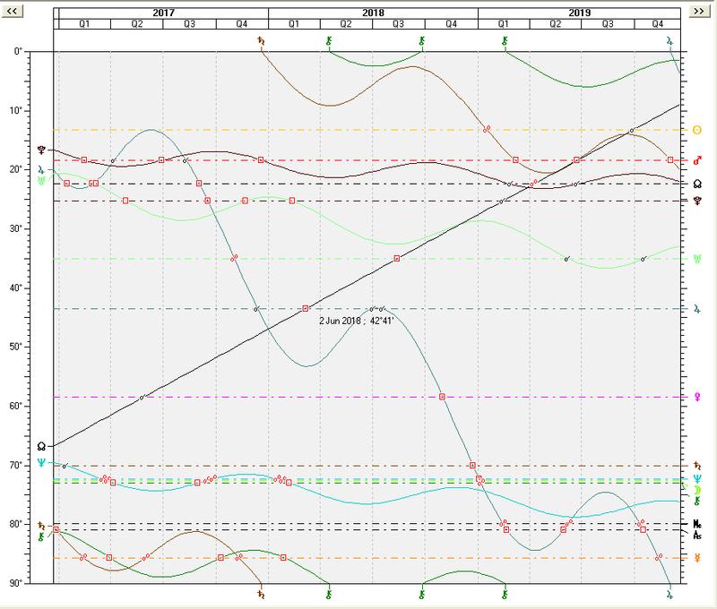The image size is (717, 609).
Task: Select the 2018 year header
Action: 373,13
